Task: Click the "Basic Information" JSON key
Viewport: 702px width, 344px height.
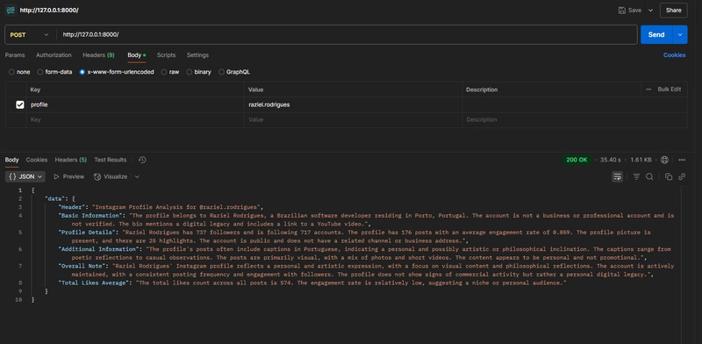Action: (91, 216)
